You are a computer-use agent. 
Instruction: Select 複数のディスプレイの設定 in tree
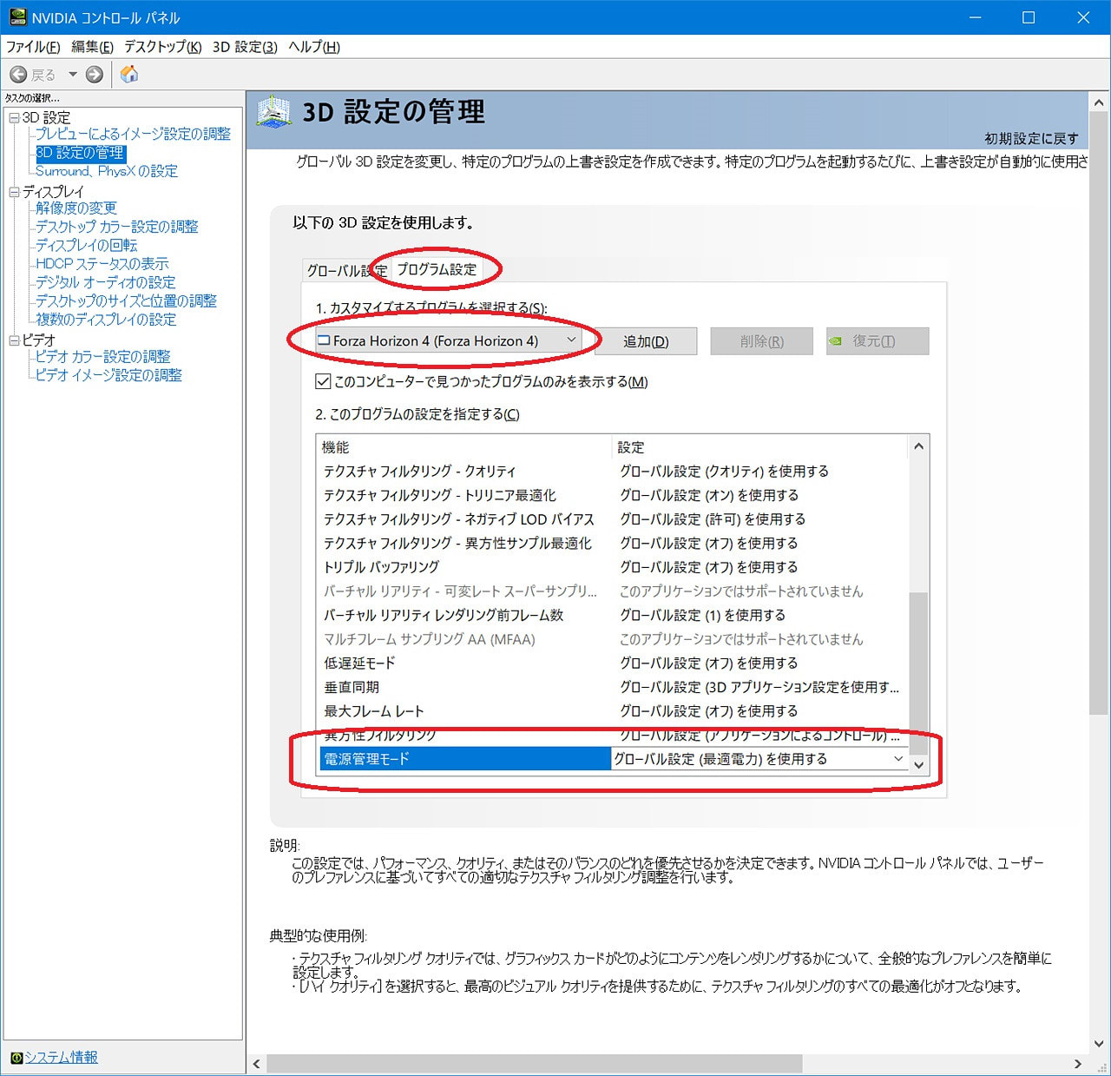(106, 320)
